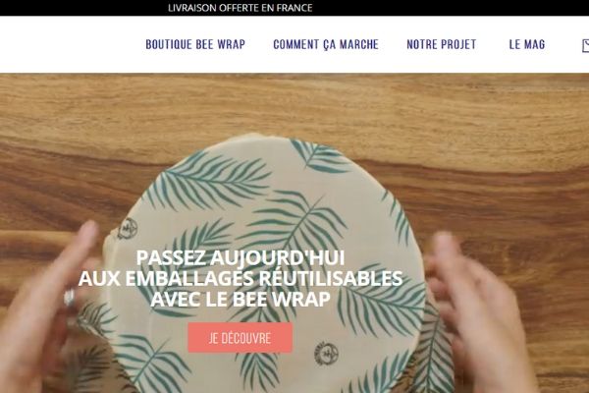Open the Notre Projet menu item
Viewport: 589px width, 393px height.
(442, 44)
